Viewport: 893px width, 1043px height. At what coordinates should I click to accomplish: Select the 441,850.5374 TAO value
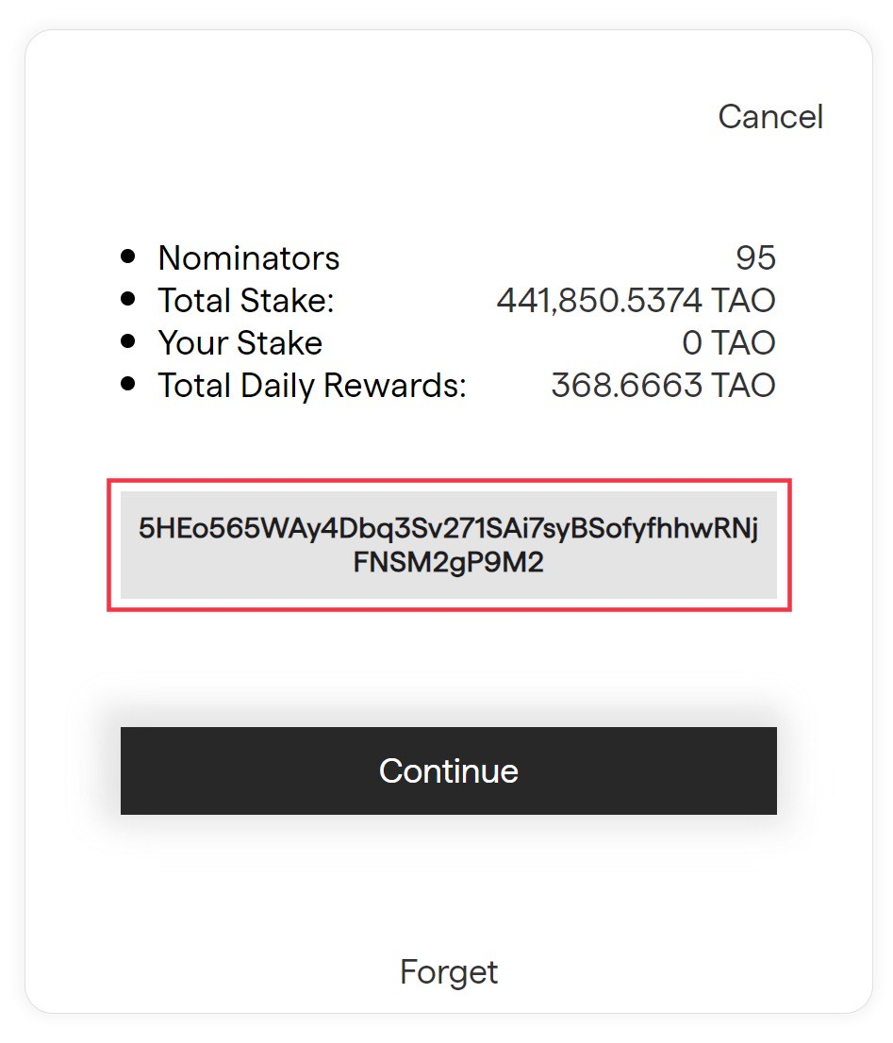tap(637, 301)
